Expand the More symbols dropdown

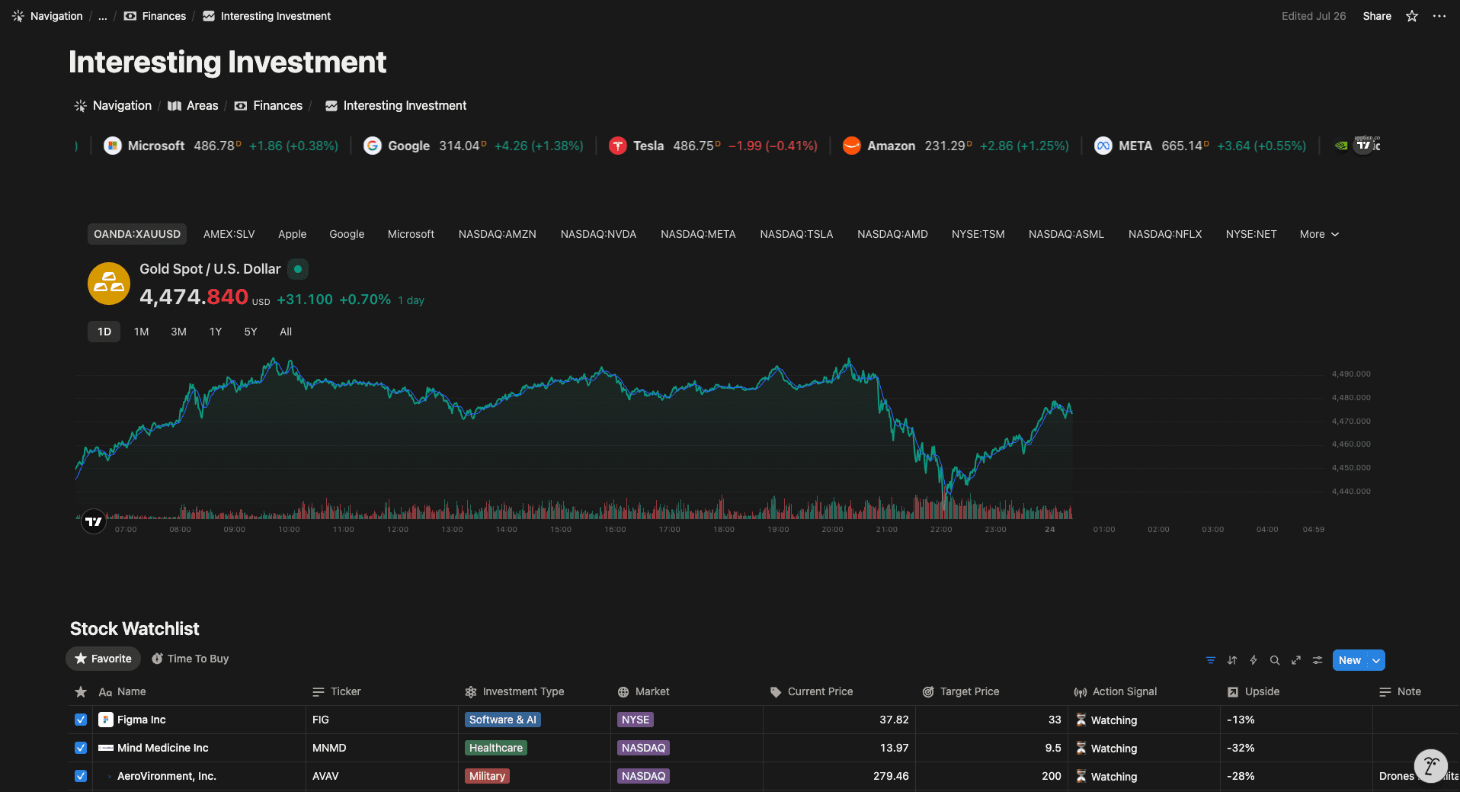(1319, 234)
